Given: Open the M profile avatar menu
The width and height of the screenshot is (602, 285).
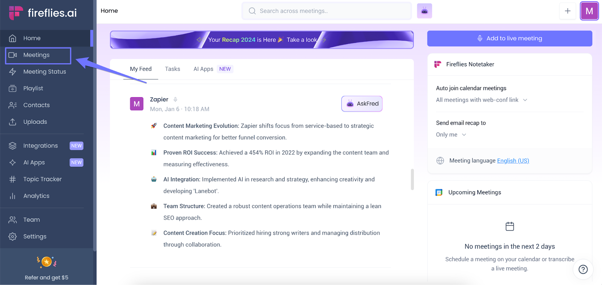Looking at the screenshot, I should click(589, 11).
